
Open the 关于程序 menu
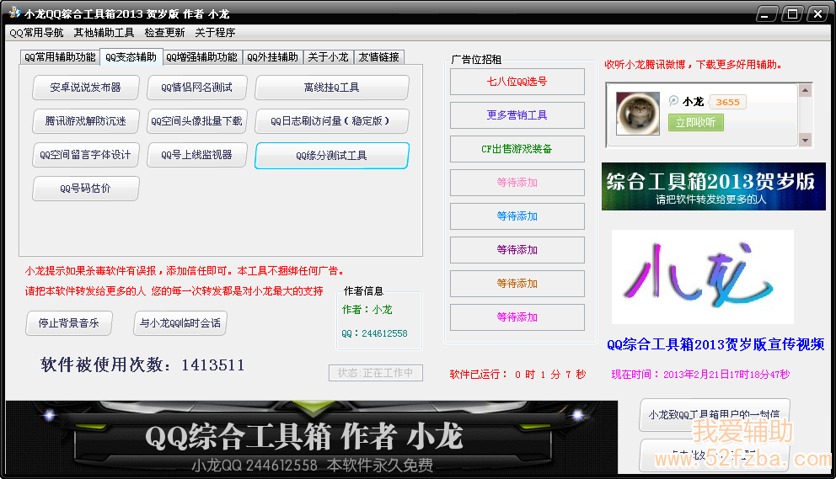[x=215, y=33]
